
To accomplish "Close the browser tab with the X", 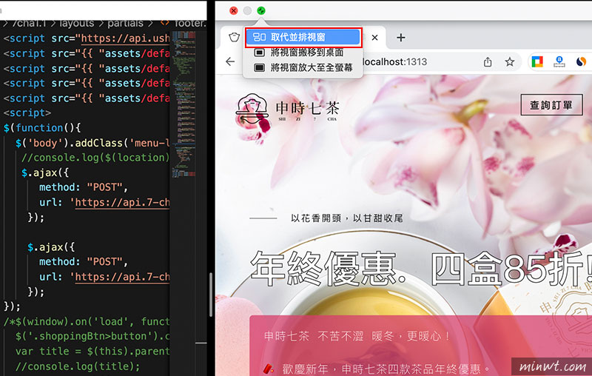I will [374, 37].
